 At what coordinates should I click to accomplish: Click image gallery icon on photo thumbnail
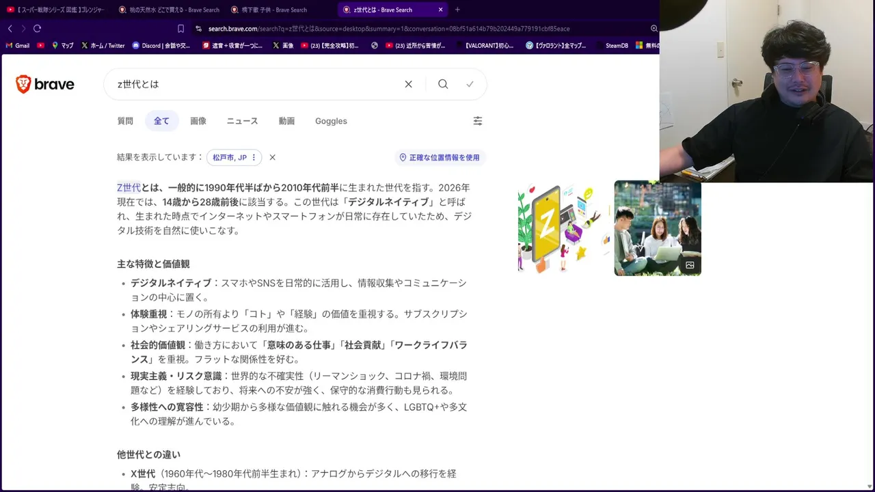pyautogui.click(x=690, y=265)
